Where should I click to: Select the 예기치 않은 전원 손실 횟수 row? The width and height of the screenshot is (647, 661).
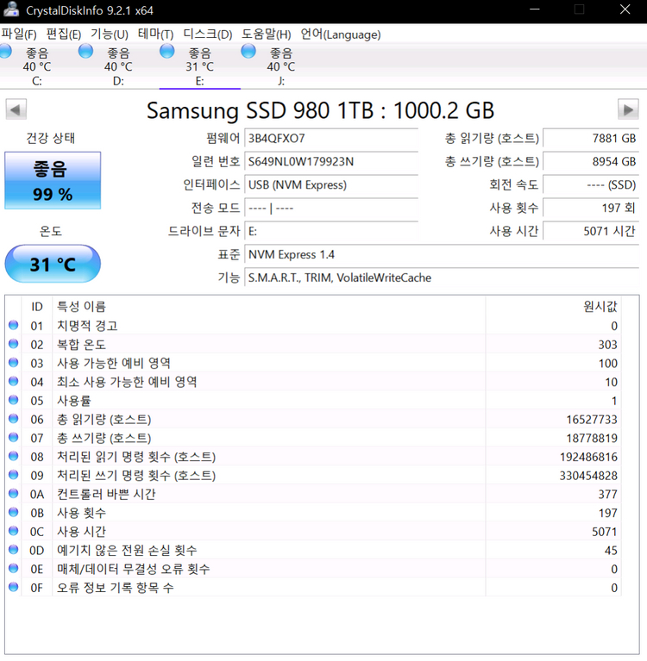[313, 550]
